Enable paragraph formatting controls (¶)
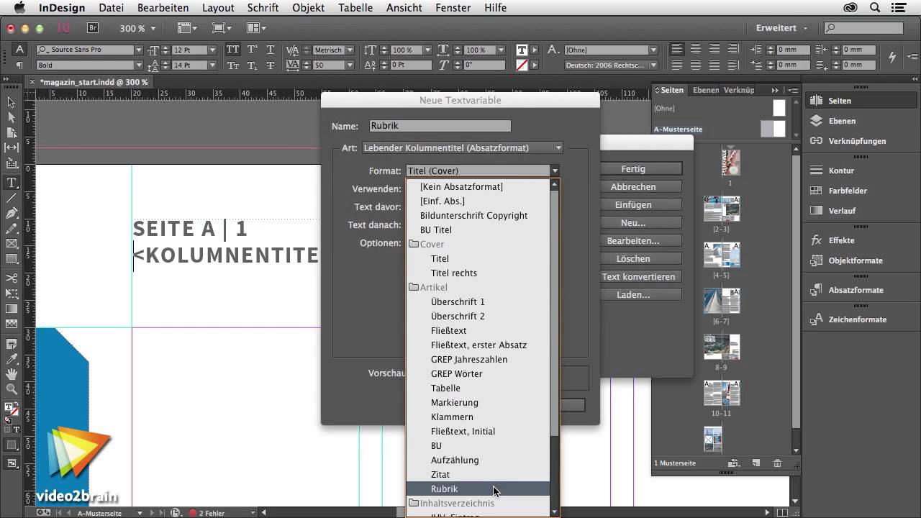The width and height of the screenshot is (921, 518). 19,65
